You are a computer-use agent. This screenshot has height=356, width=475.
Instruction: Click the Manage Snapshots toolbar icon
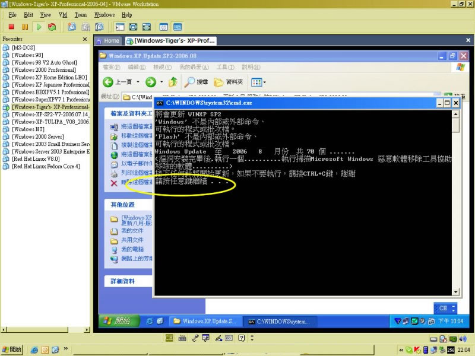99,27
